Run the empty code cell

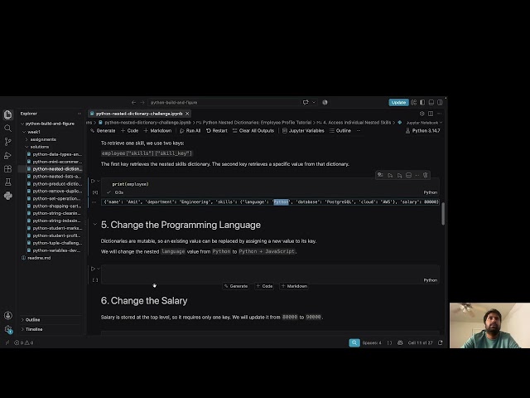(x=93, y=269)
